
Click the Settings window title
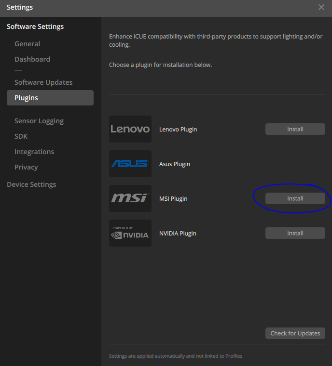click(x=20, y=7)
